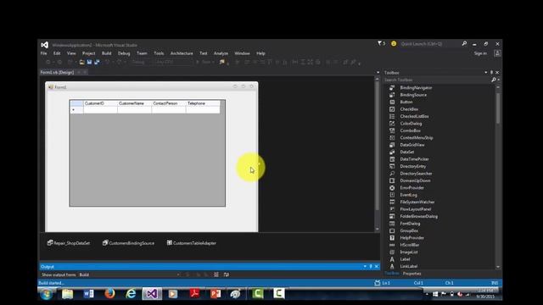Select the BindingNavigator toolbox item icon

click(x=392, y=88)
